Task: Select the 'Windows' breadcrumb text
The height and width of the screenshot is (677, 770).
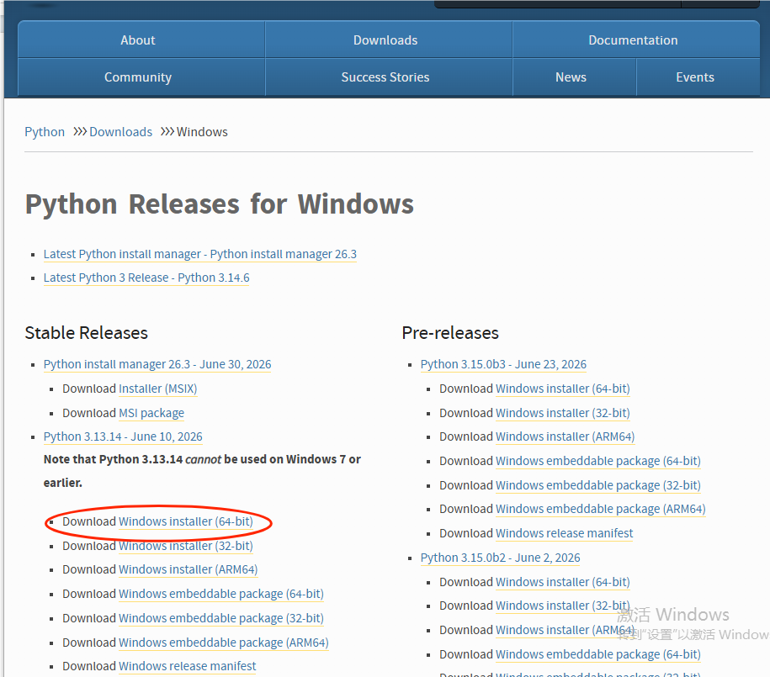Action: click(202, 131)
